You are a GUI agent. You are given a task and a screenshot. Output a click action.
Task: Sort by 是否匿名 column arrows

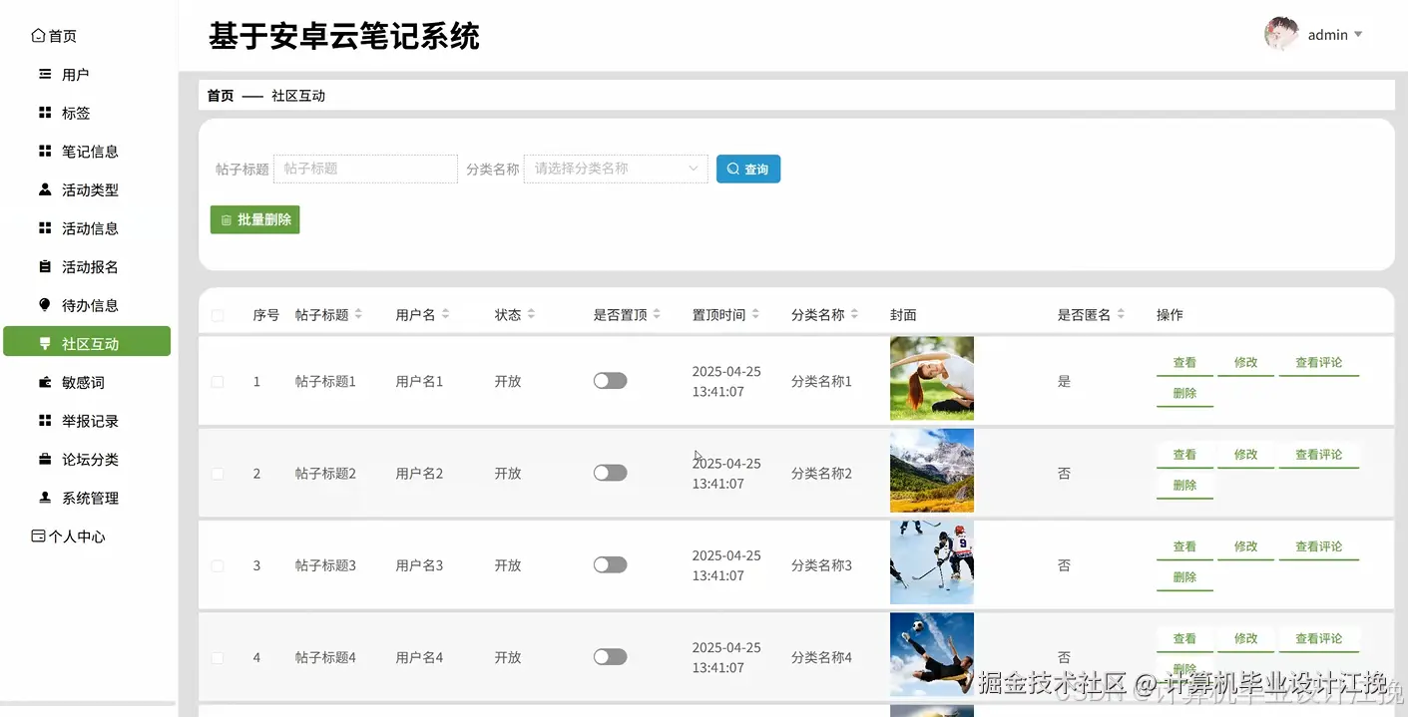[x=1121, y=314]
